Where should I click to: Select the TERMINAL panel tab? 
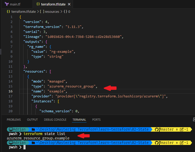click(x=79, y=120)
